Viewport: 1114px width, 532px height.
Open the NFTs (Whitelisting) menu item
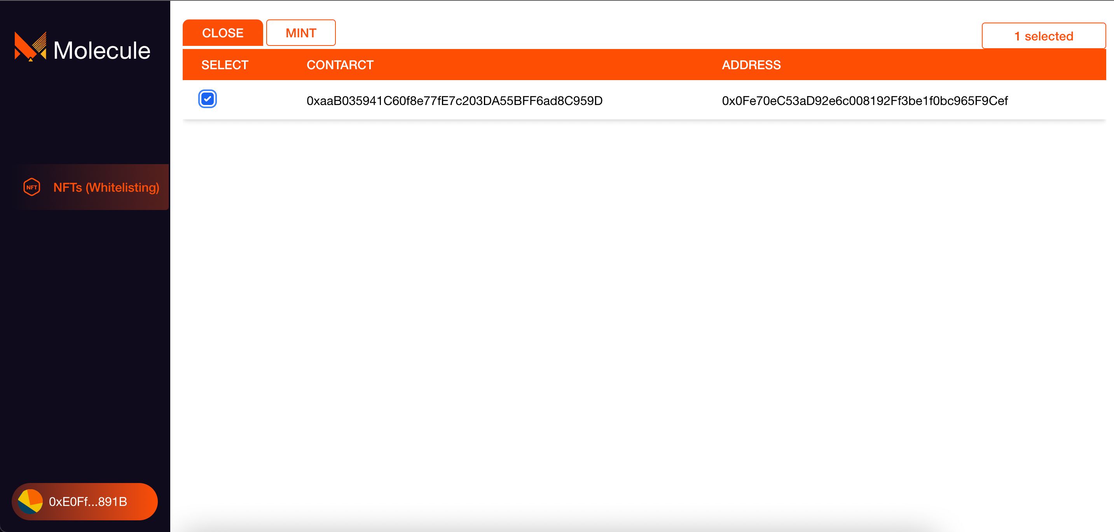click(91, 187)
